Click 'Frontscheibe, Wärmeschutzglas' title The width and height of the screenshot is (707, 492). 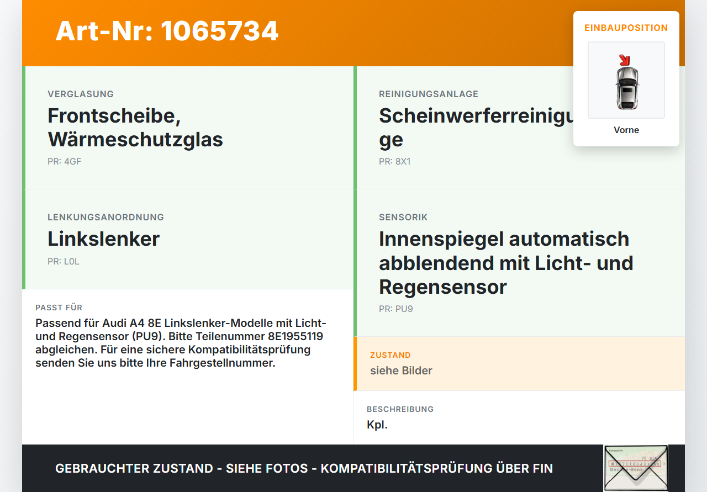pos(135,128)
